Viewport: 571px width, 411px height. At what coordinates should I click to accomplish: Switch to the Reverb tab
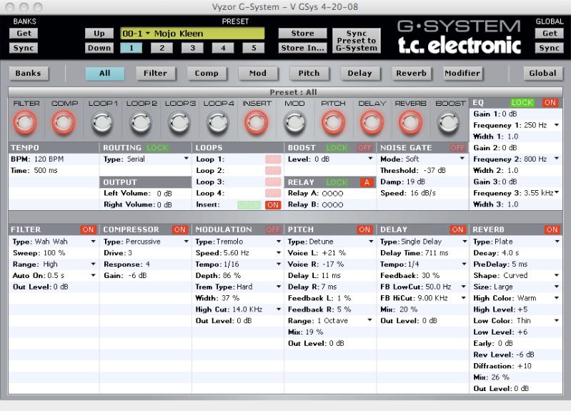click(x=411, y=73)
